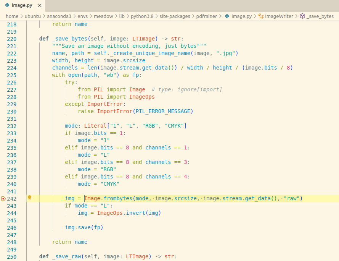Viewport: 339px width, 261px height.
Task: Close the image.py editor tab
Action: pos(40,5)
